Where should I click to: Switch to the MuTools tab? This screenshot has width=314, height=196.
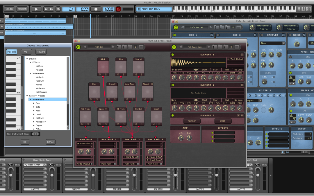[12, 52]
